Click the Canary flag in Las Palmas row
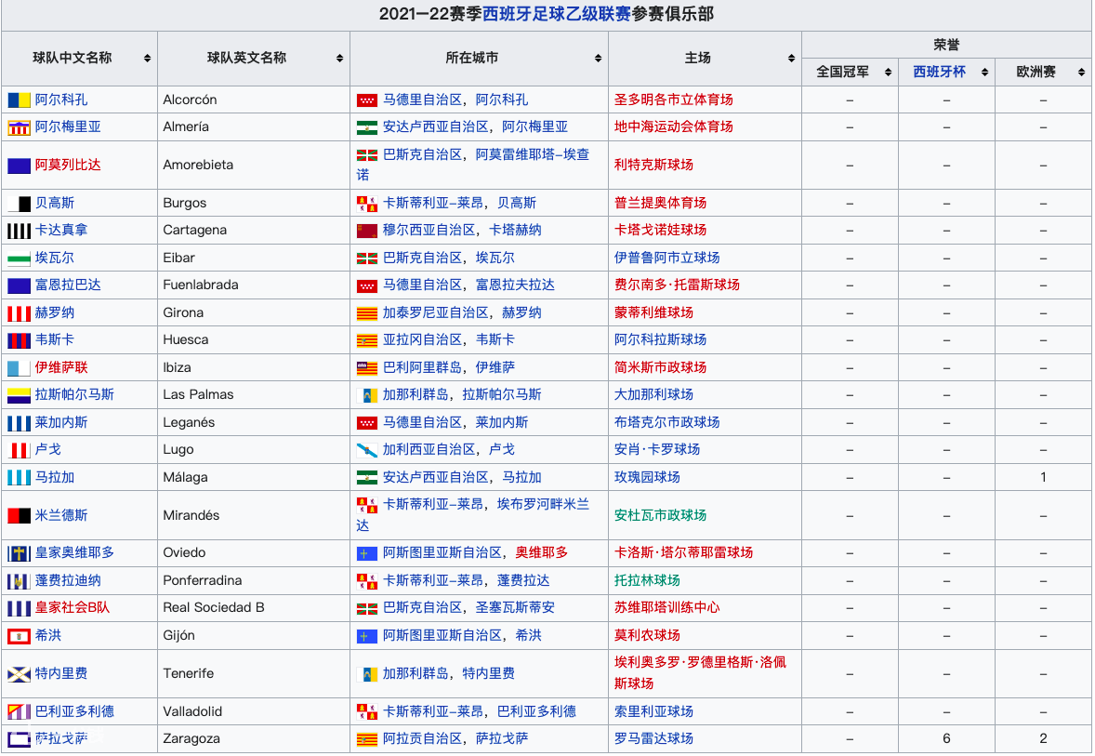 (367, 395)
